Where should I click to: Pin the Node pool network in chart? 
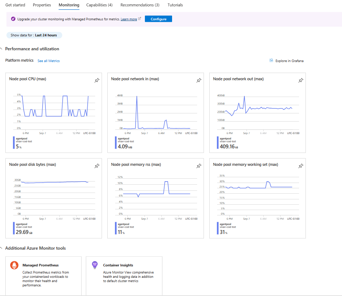point(199,81)
